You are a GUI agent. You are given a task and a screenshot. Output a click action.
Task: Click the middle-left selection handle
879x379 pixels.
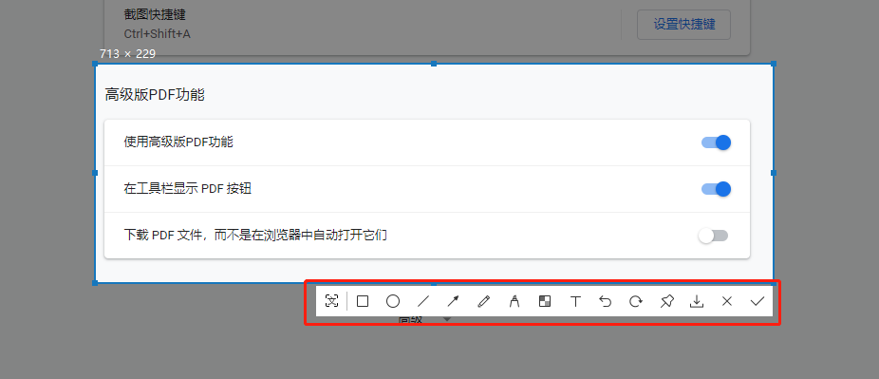tap(95, 173)
